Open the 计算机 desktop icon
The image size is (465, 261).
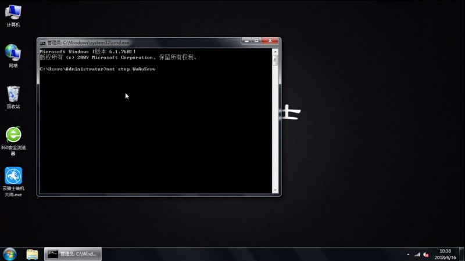[13, 16]
